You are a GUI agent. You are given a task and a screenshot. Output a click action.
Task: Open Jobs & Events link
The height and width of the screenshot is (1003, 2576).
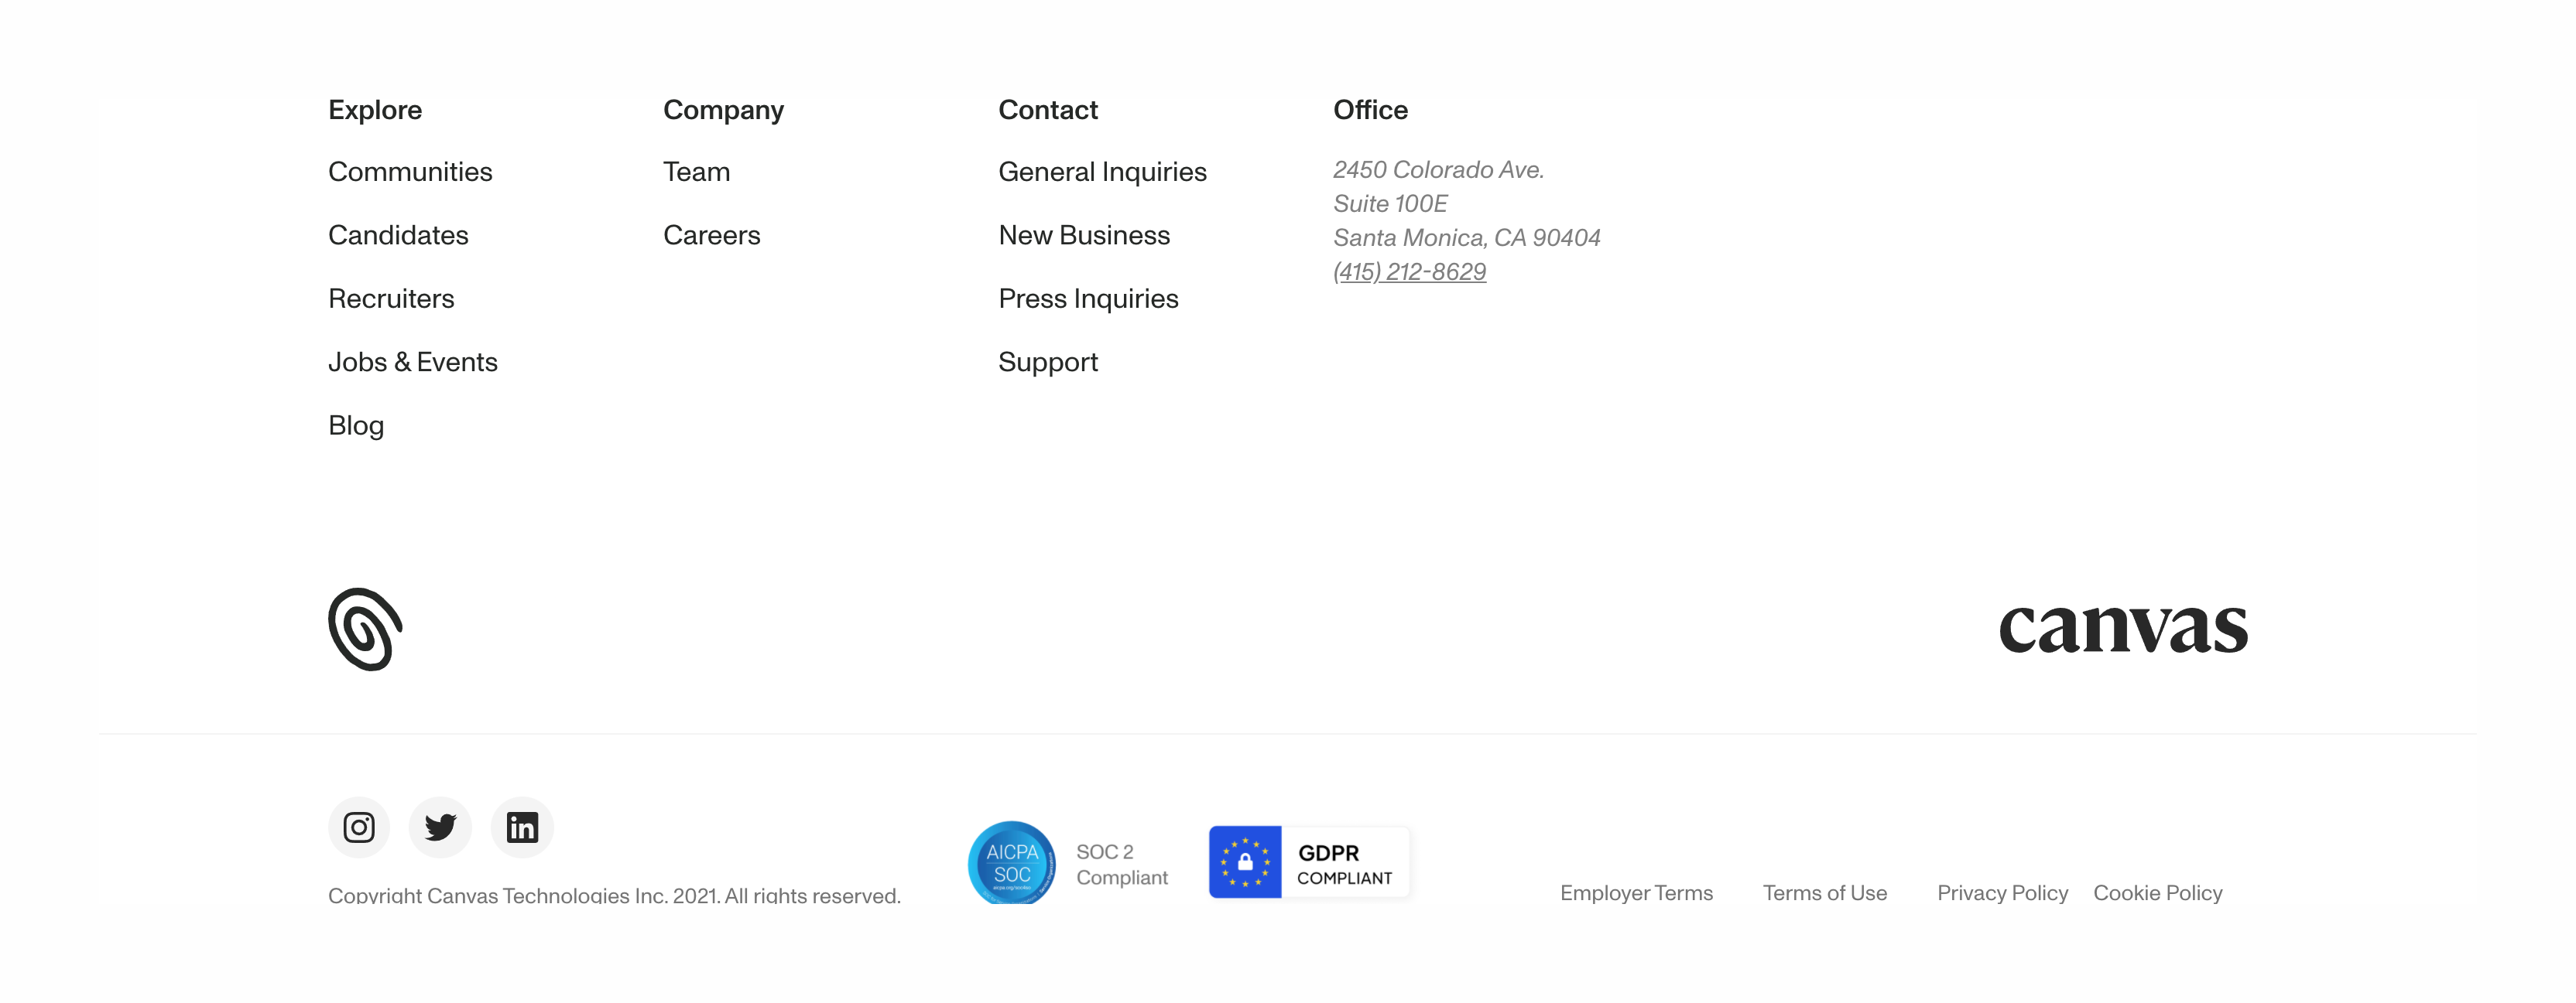tap(412, 362)
